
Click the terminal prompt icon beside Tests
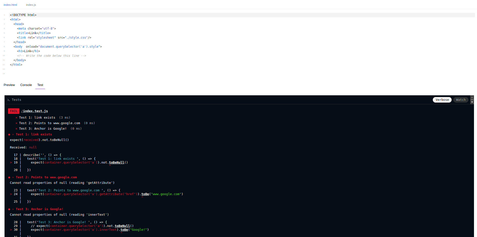coord(8,100)
